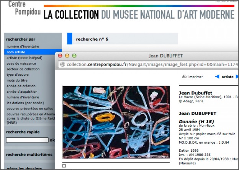Screen dimensions: 239x170
Task: Click the Centre Pompidou logo
Action: [x=25, y=8]
